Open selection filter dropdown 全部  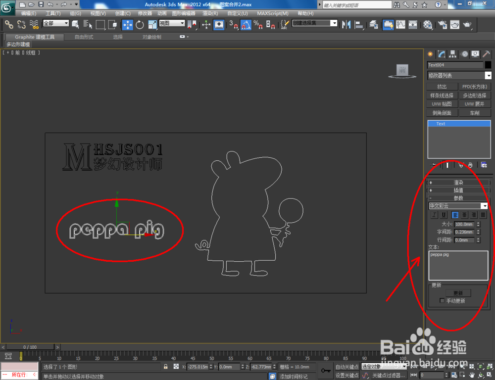[56, 23]
